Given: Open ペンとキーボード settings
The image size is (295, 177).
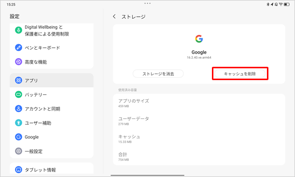Looking at the screenshot, I should click(x=52, y=48).
